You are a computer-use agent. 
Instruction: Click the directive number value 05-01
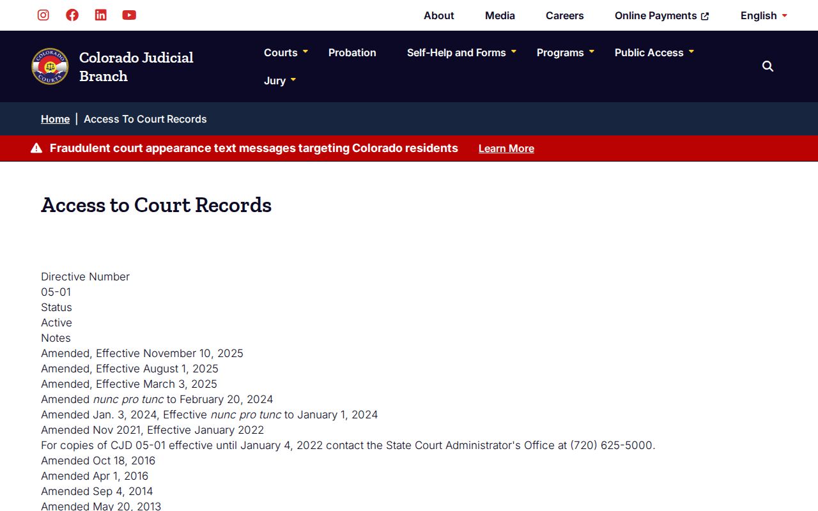(56, 292)
